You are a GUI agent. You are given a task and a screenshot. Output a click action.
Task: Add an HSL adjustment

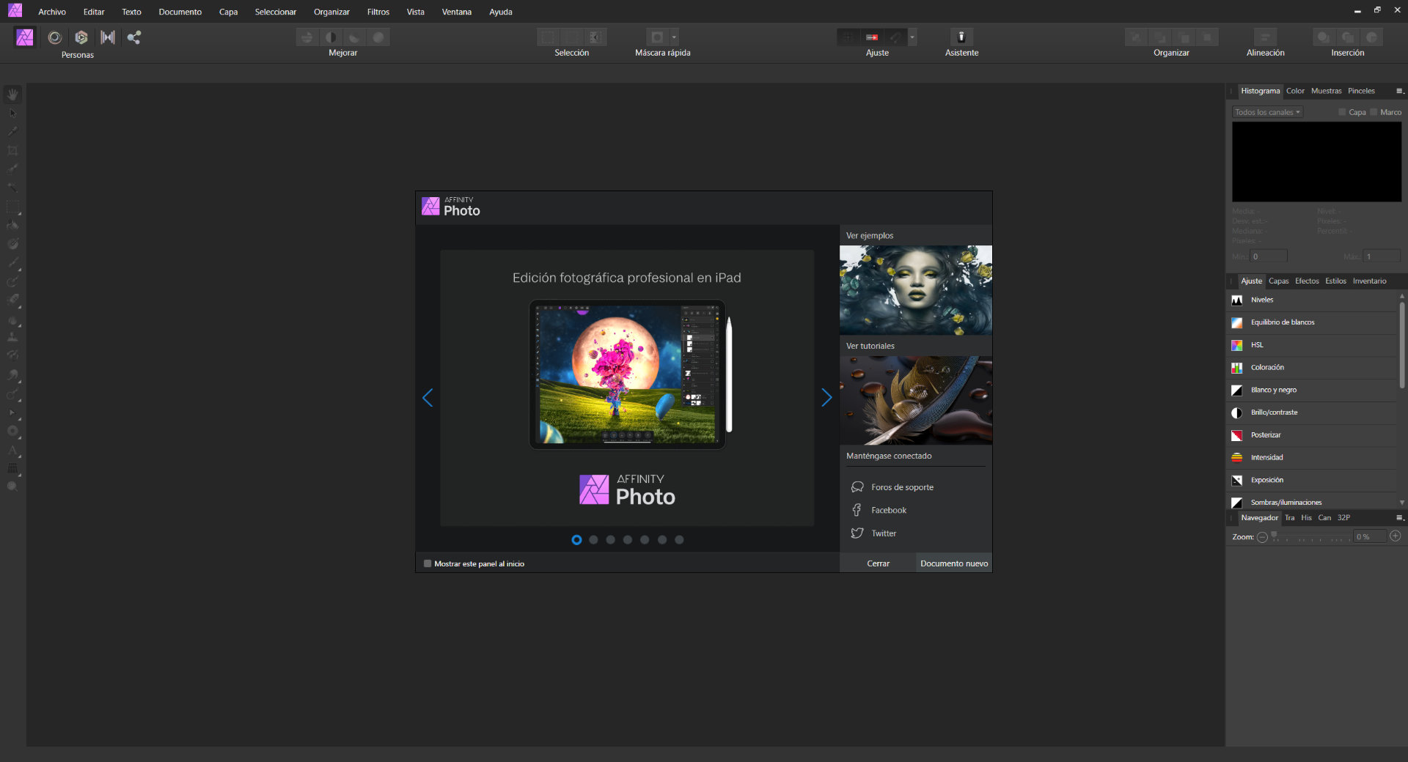(1313, 345)
